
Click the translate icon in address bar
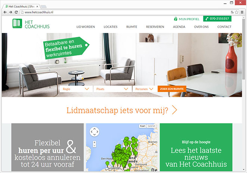point(232,12)
